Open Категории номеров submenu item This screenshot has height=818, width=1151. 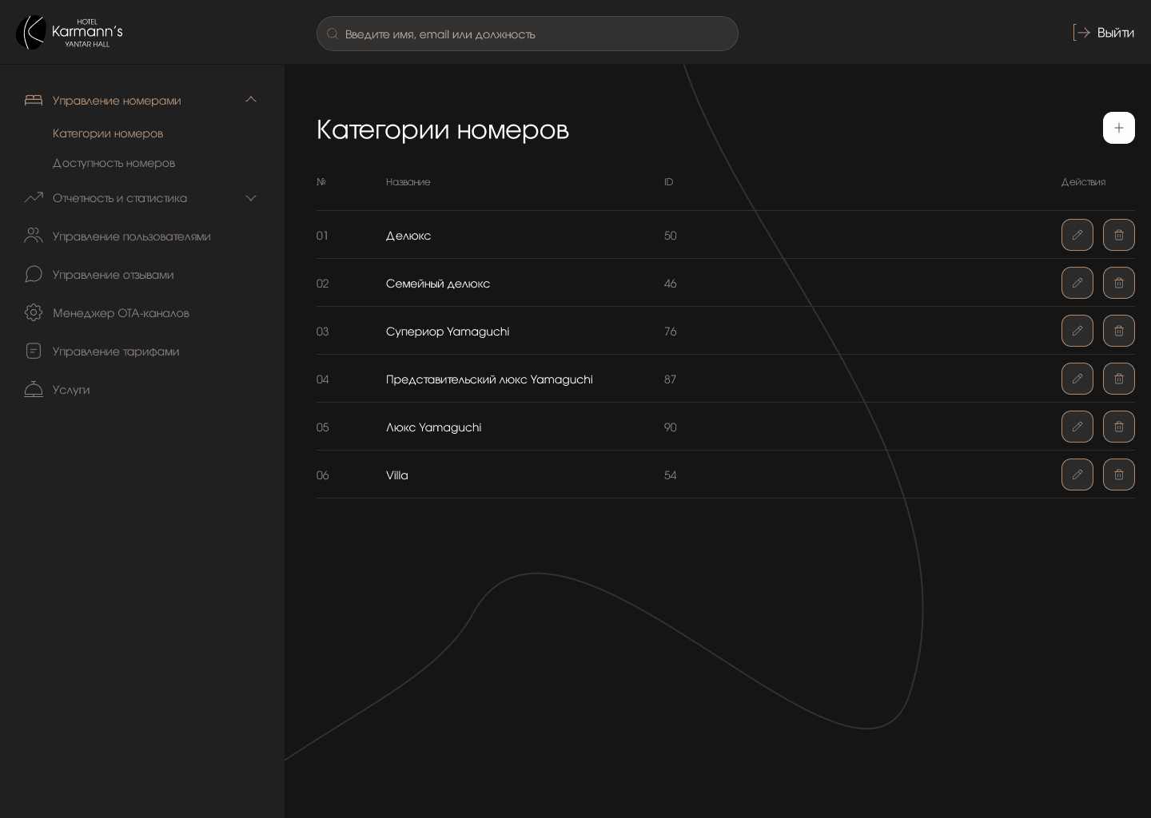coord(108,133)
